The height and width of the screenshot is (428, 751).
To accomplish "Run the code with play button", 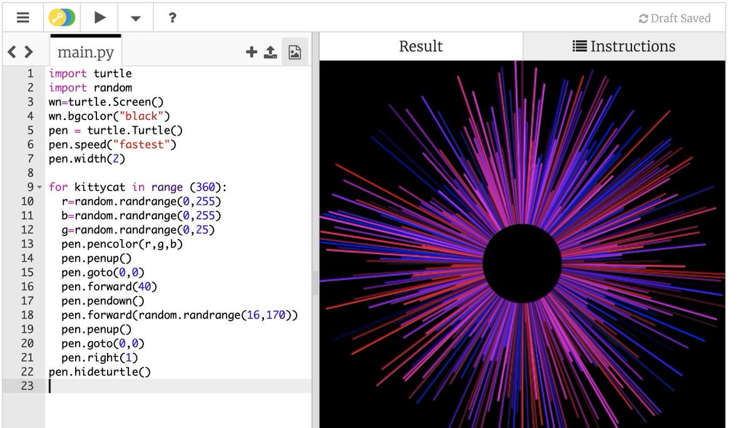I will click(x=100, y=18).
